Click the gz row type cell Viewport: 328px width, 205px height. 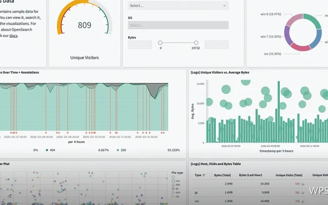(196, 193)
